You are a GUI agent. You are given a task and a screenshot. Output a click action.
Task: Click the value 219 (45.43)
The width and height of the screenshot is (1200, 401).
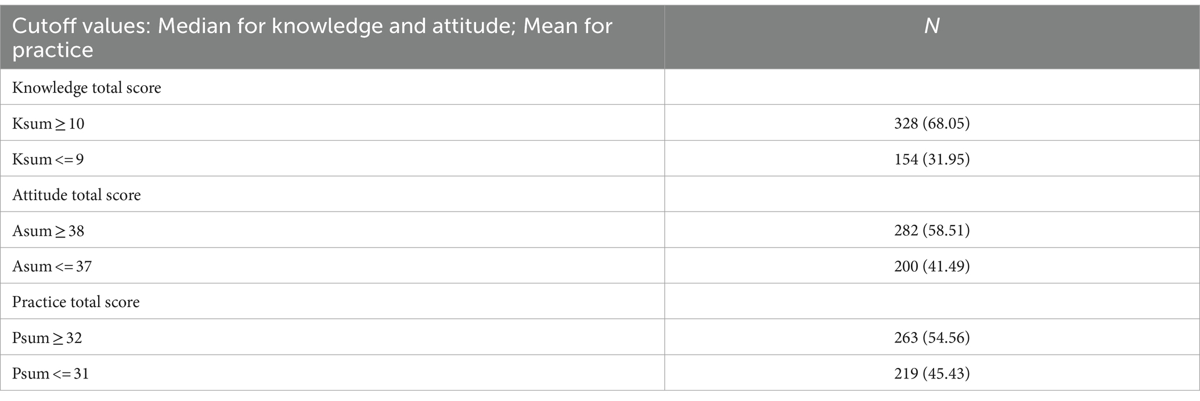[x=932, y=374]
